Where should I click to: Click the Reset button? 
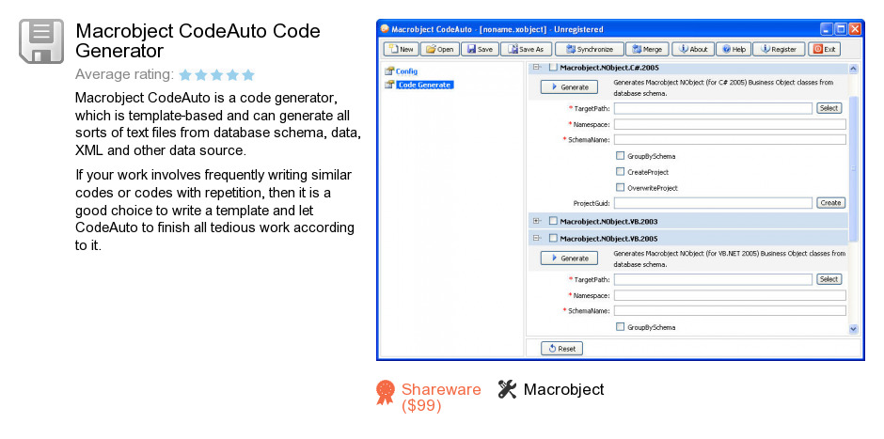[561, 349]
